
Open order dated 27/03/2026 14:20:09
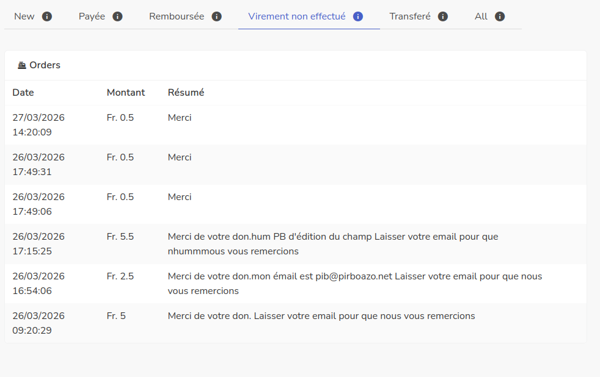(x=38, y=125)
